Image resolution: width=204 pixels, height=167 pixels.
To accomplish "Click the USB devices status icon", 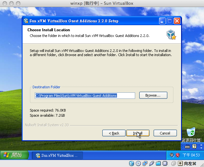I will tap(152, 163).
